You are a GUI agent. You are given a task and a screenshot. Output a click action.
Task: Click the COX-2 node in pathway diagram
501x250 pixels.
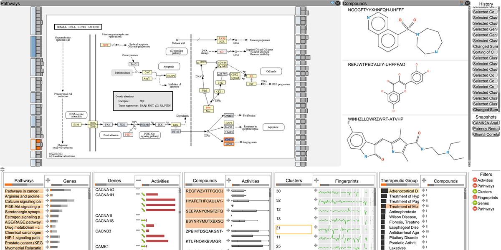coord(228,140)
